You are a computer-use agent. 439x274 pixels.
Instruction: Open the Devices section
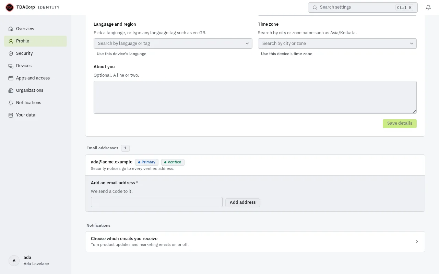(x=35, y=66)
